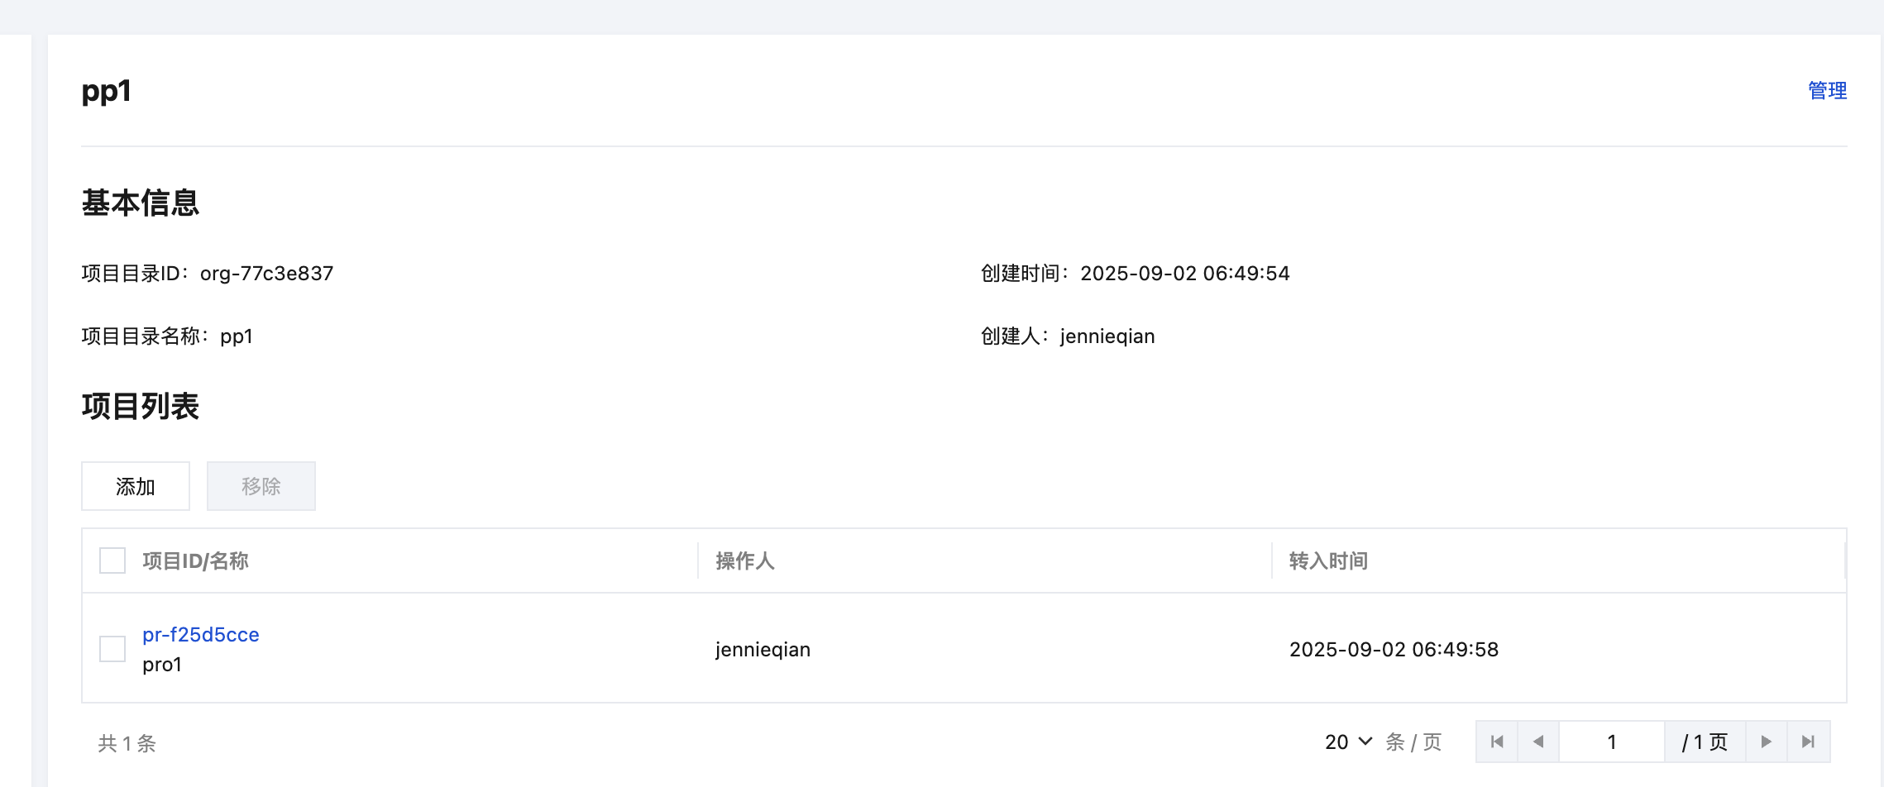Image resolution: width=1884 pixels, height=787 pixels.
Task: Click the 项目ID/名称 column header
Action: [x=195, y=561]
